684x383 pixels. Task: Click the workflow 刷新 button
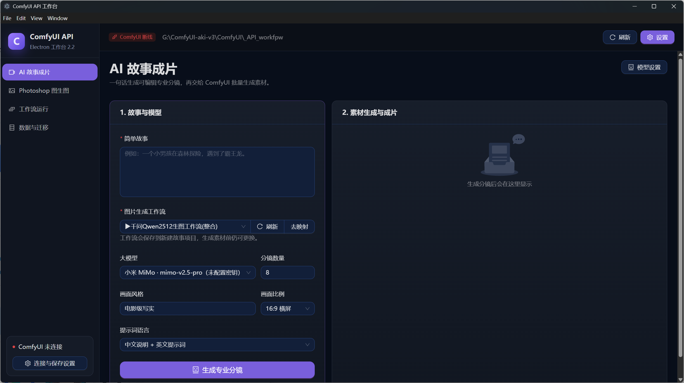click(x=268, y=227)
